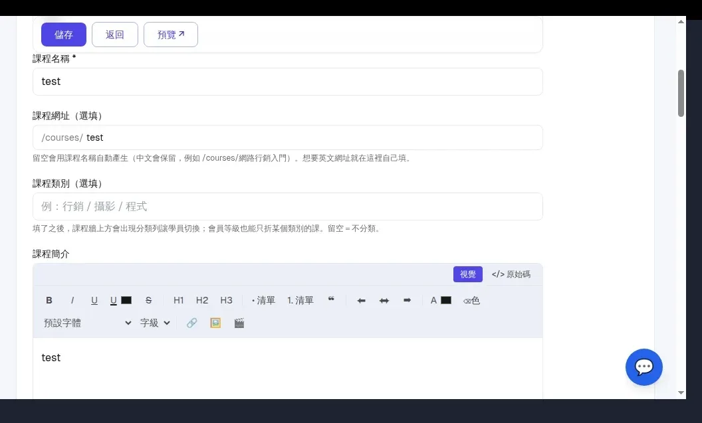702x423 pixels.
Task: Open the blue chat support bubble
Action: point(643,367)
